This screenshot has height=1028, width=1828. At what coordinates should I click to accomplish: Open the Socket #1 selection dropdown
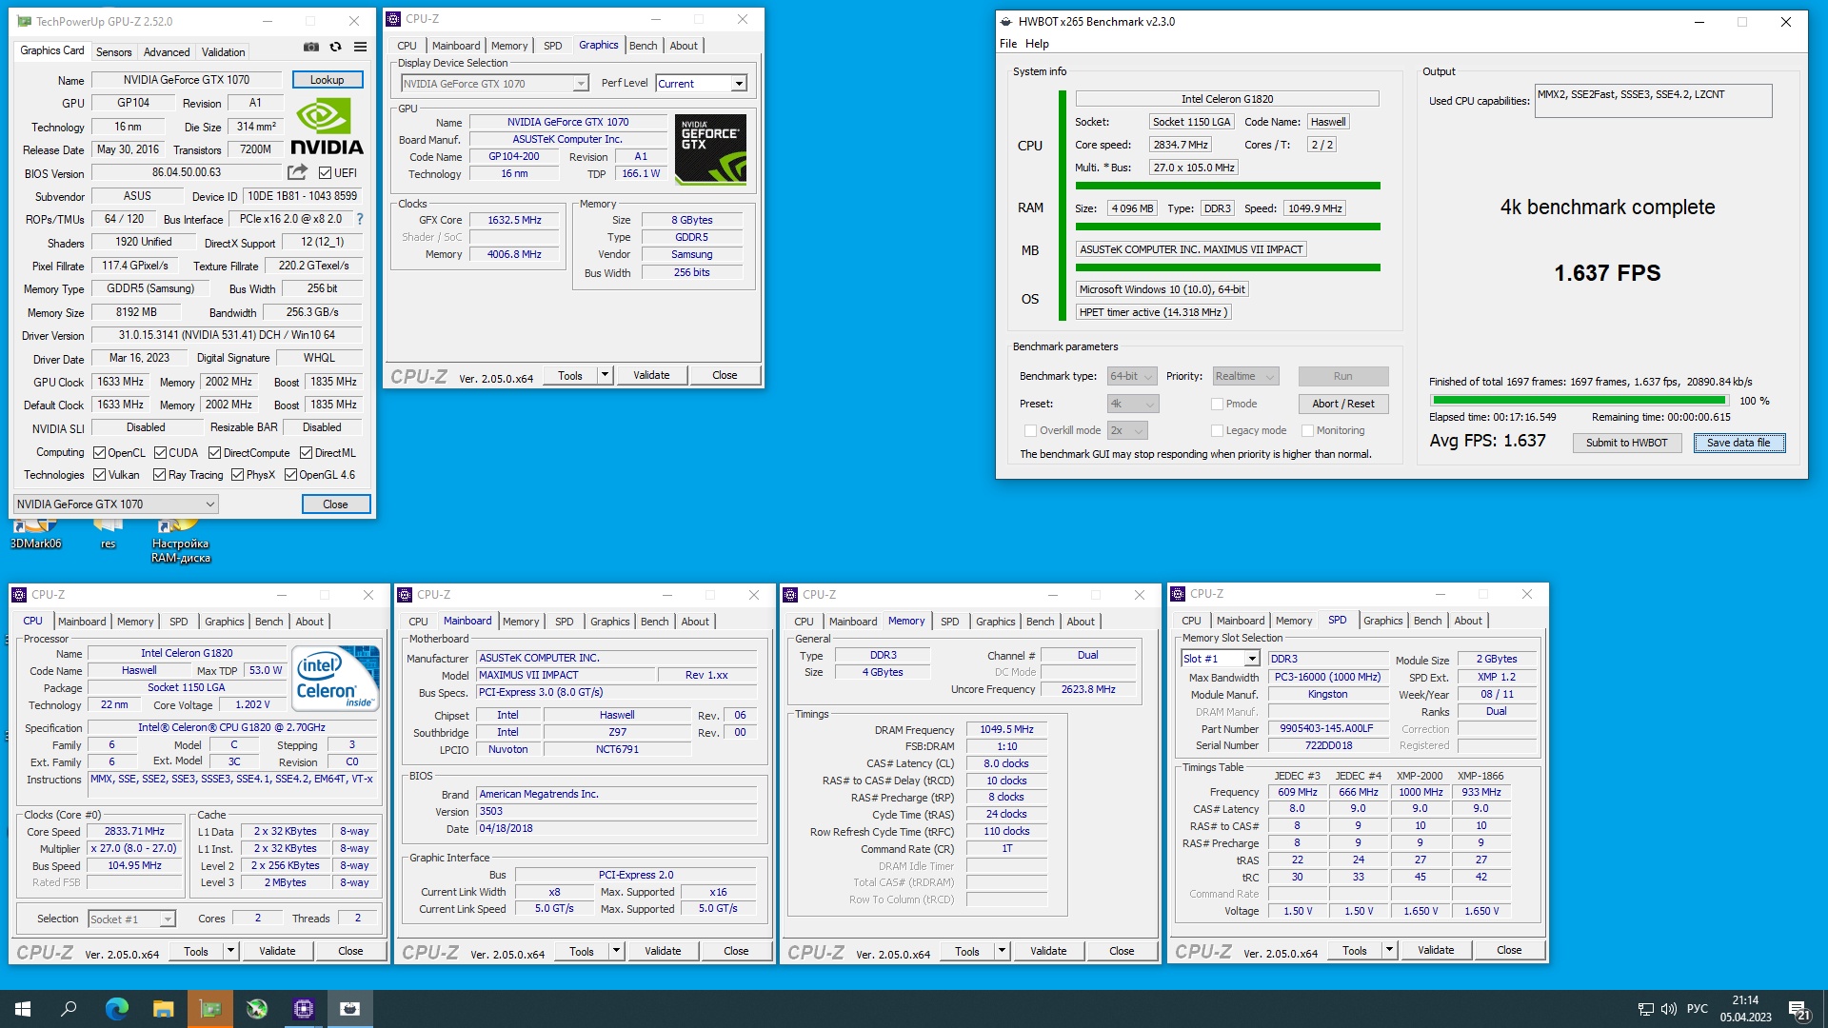tap(131, 919)
